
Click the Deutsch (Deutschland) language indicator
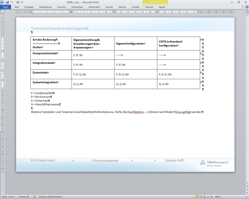(50, 197)
